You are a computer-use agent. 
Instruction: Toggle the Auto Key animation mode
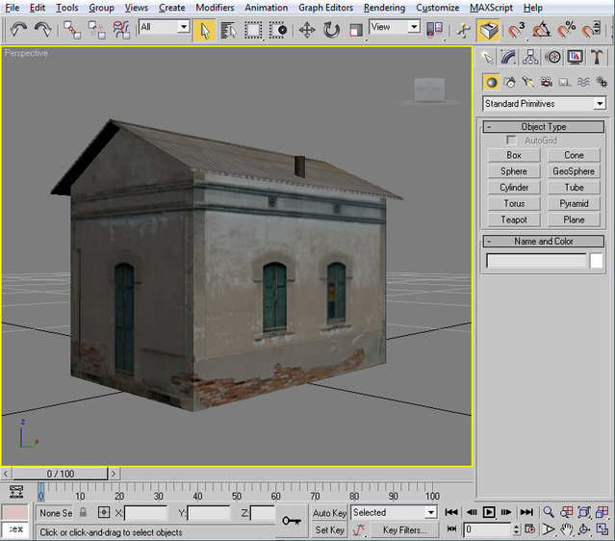coord(329,513)
